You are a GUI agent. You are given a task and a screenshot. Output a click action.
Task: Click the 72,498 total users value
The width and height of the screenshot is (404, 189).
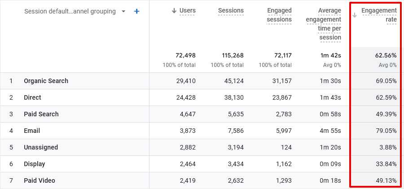(x=185, y=56)
